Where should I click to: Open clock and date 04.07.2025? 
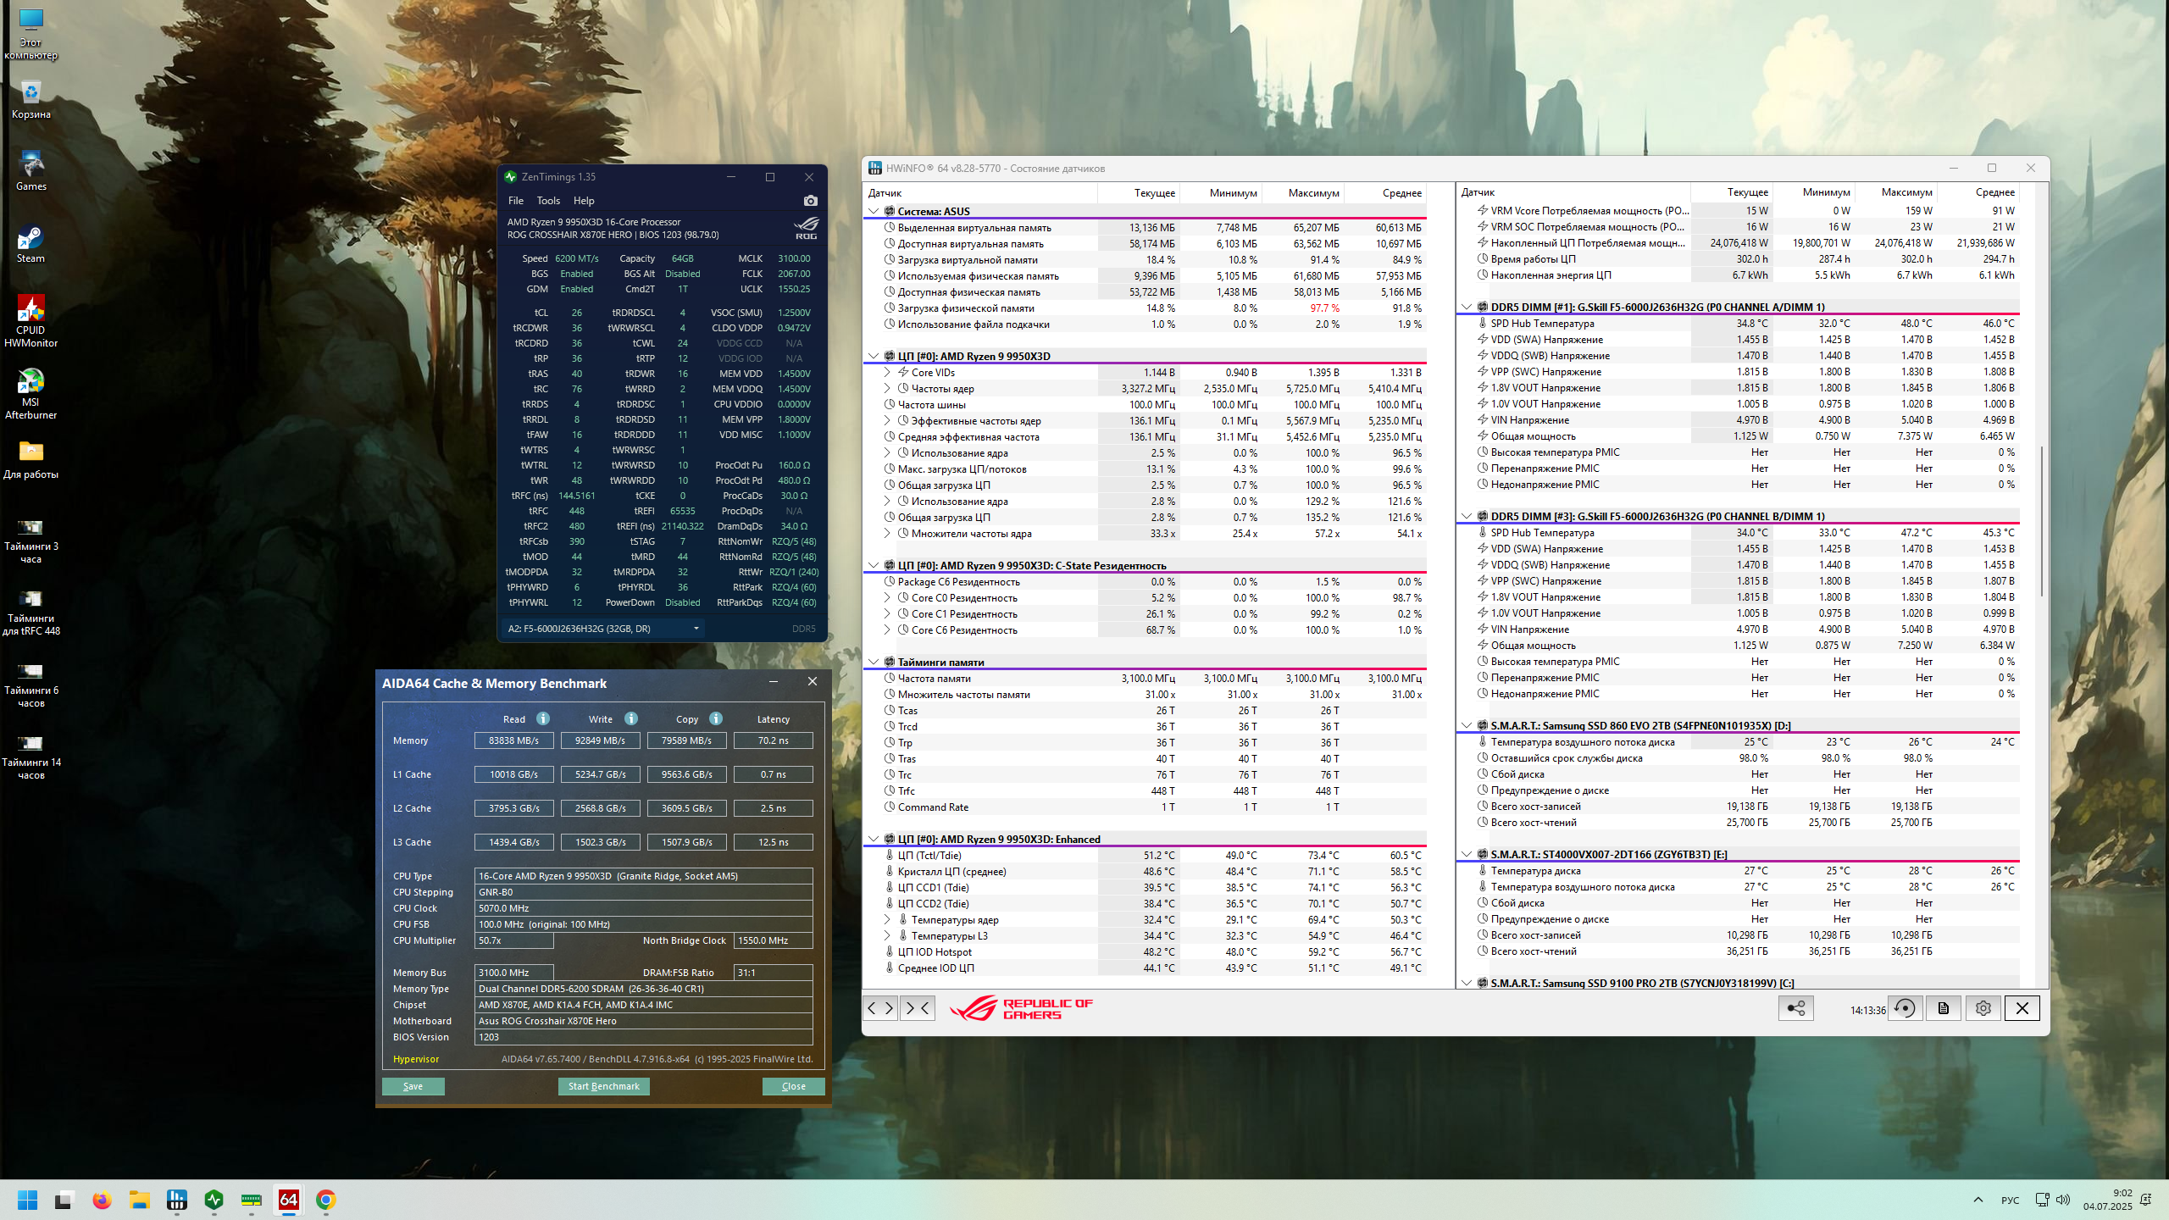click(2108, 1200)
